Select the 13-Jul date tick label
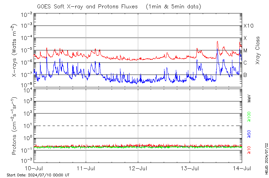Viewport: 269px width, 178px height. pyautogui.click(x=190, y=168)
